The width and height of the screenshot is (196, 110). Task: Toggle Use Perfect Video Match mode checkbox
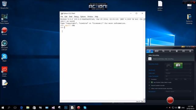tap(149, 82)
